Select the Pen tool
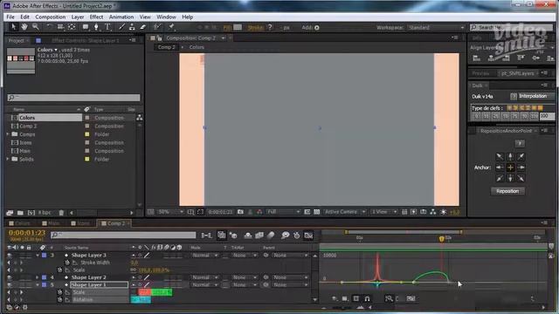This screenshot has width=559, height=314. [x=96, y=27]
